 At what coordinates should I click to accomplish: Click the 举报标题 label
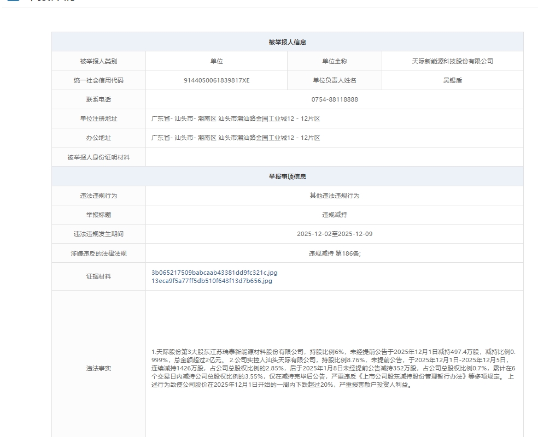tap(98, 215)
